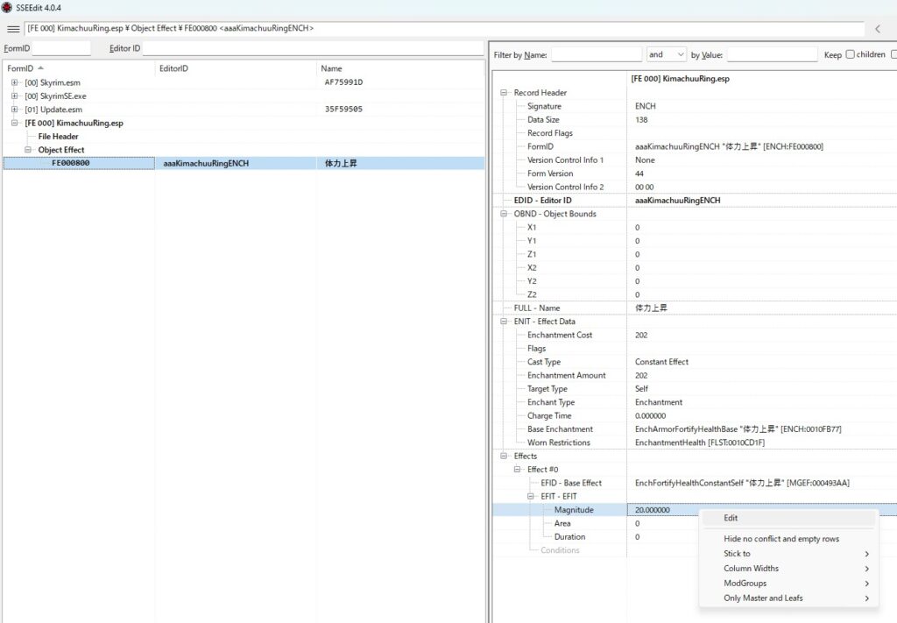Click the Filter by Name input field

coord(596,54)
